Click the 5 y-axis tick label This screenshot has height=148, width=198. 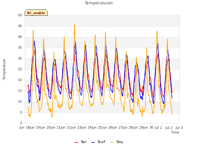21,112
